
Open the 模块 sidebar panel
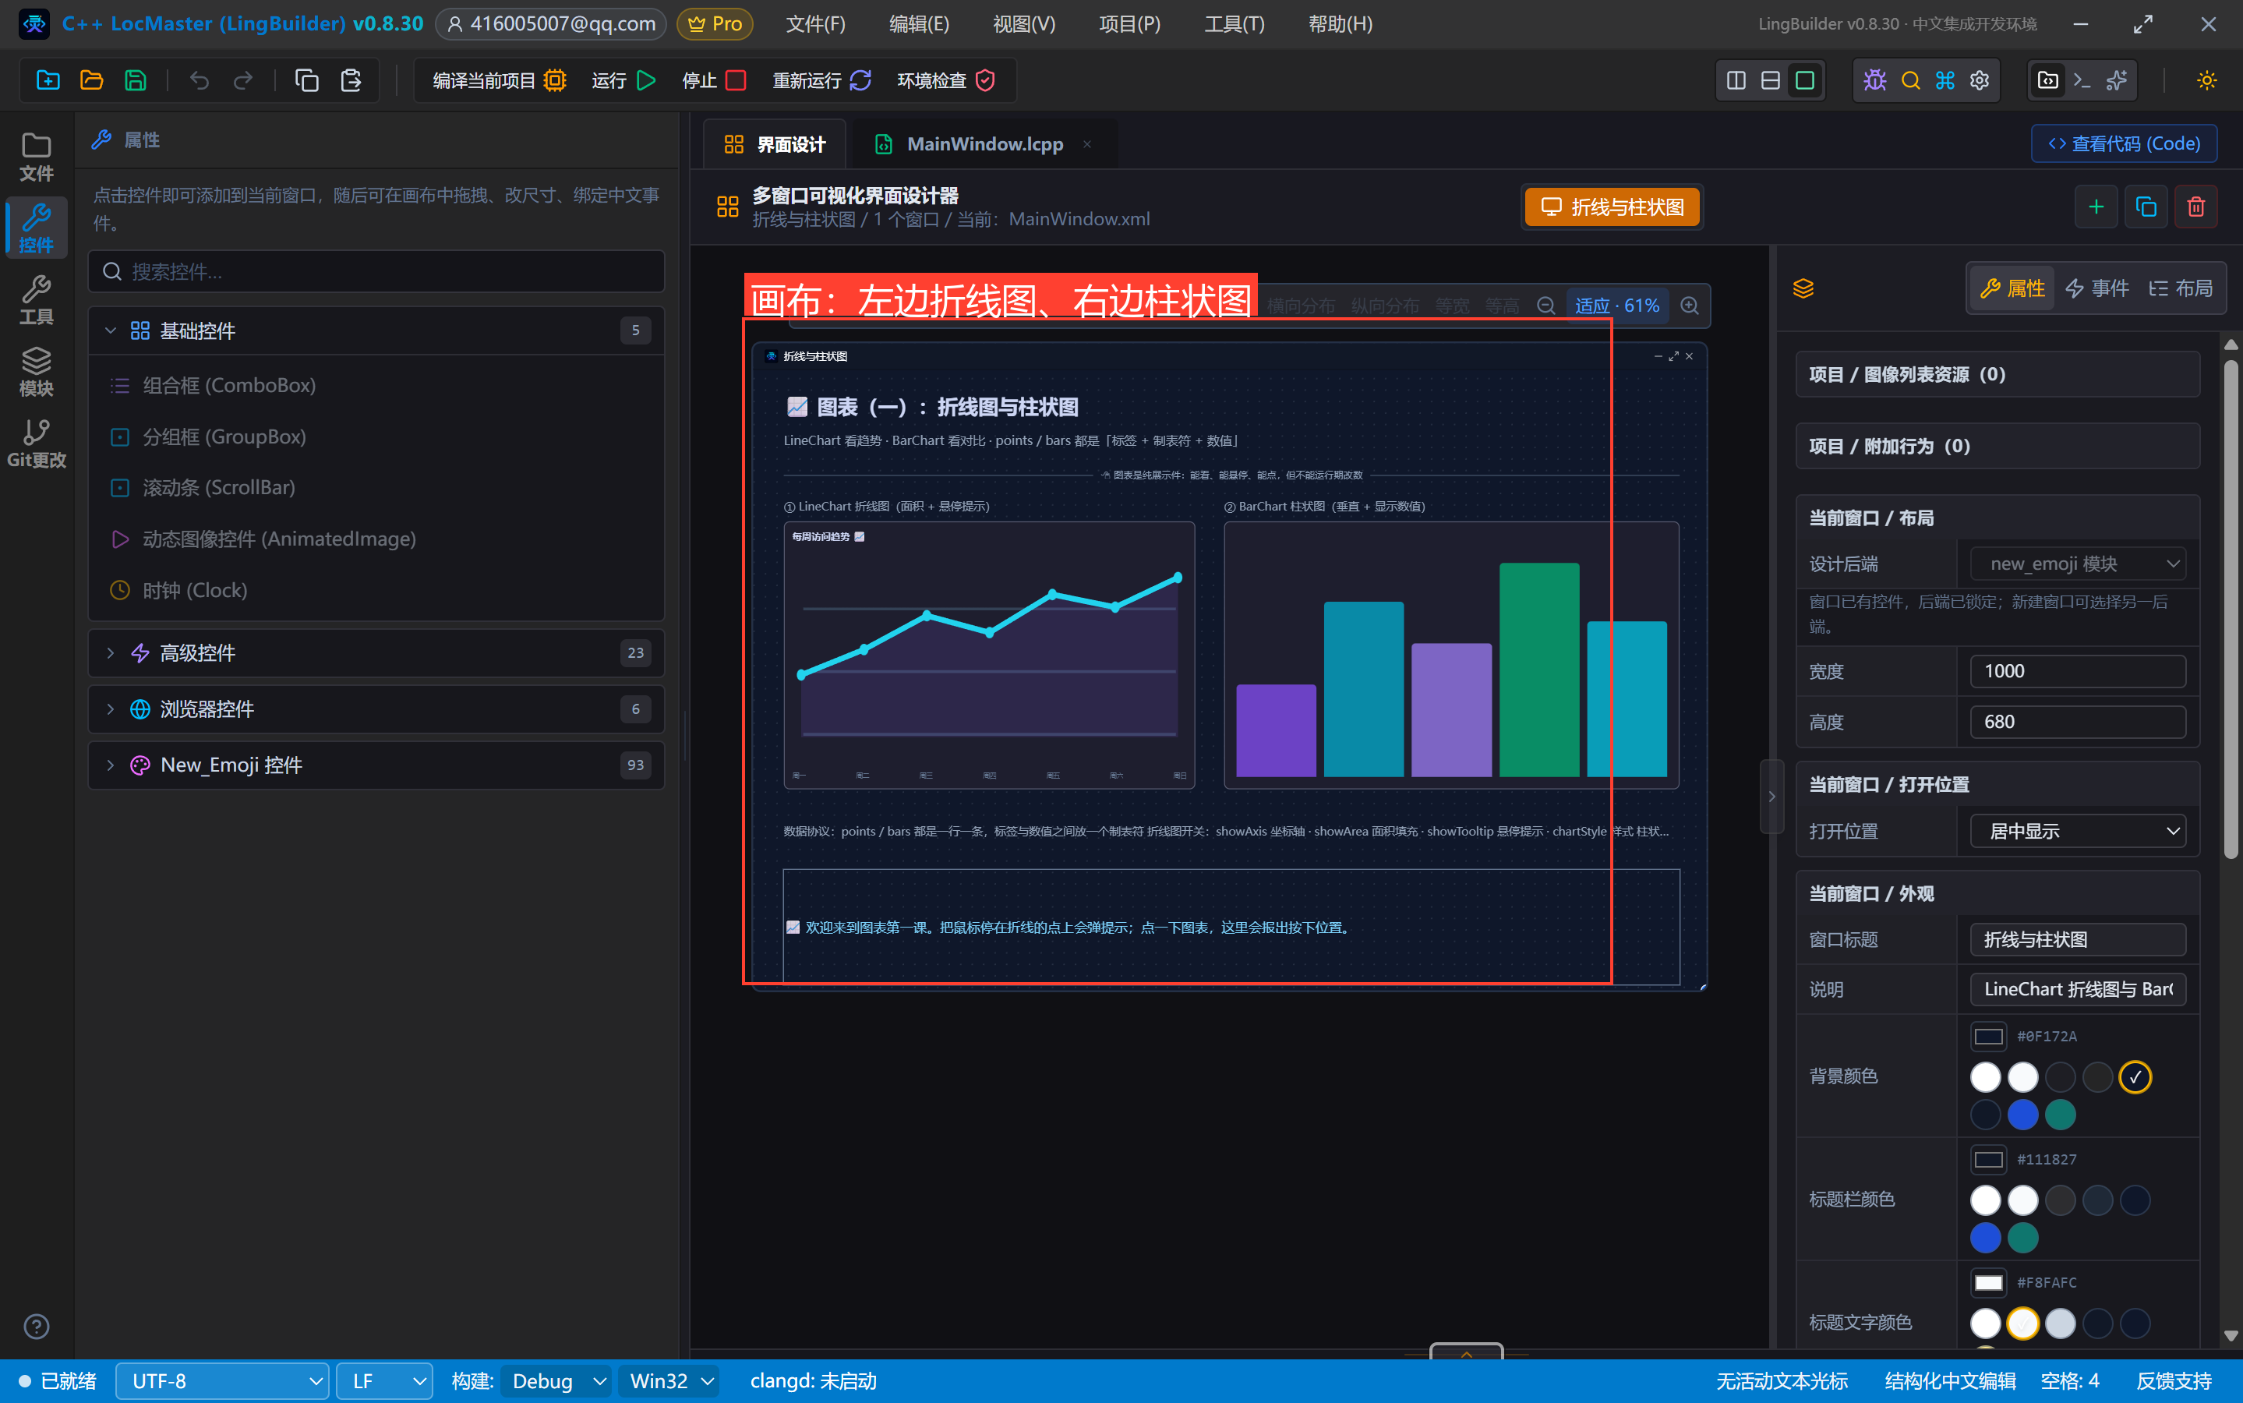pos(36,371)
